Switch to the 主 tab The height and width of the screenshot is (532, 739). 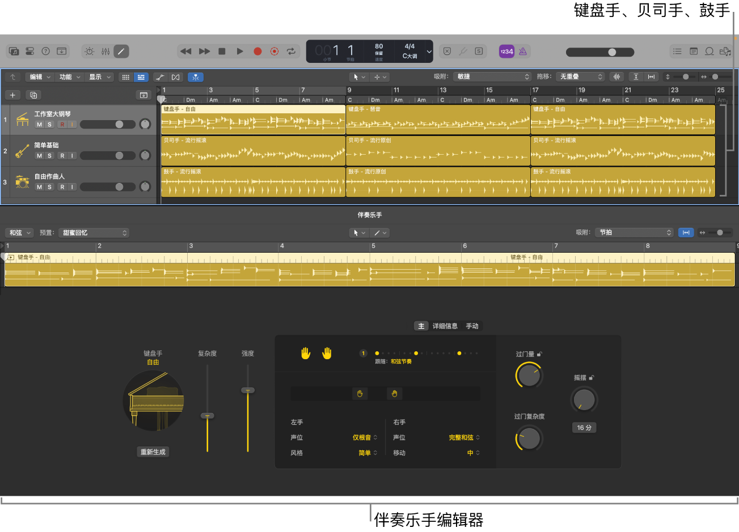pyautogui.click(x=421, y=326)
